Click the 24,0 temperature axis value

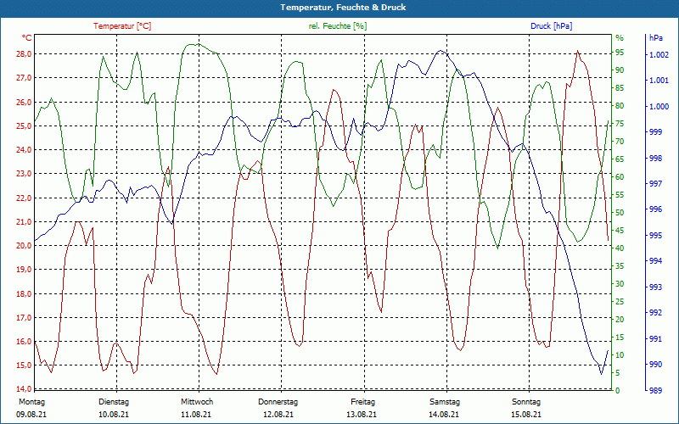tap(24, 150)
